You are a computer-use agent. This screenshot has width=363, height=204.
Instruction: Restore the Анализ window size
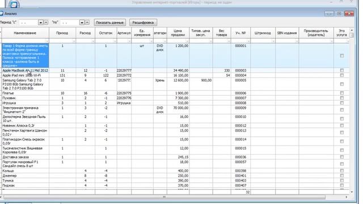(339, 14)
